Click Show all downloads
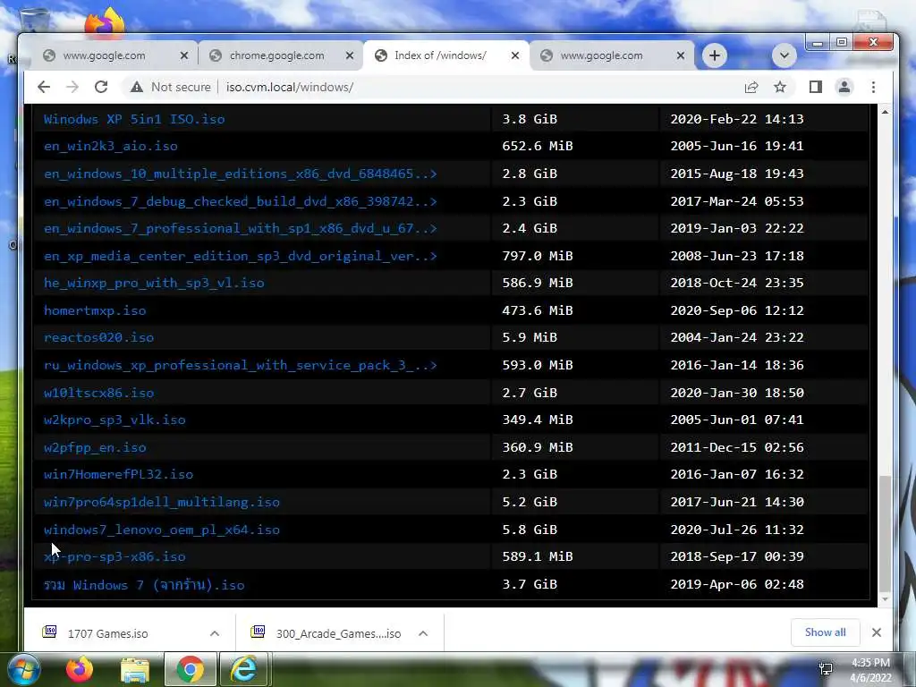 [x=825, y=632]
